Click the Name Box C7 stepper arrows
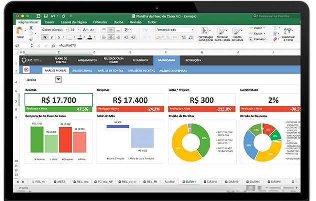 [31, 46]
